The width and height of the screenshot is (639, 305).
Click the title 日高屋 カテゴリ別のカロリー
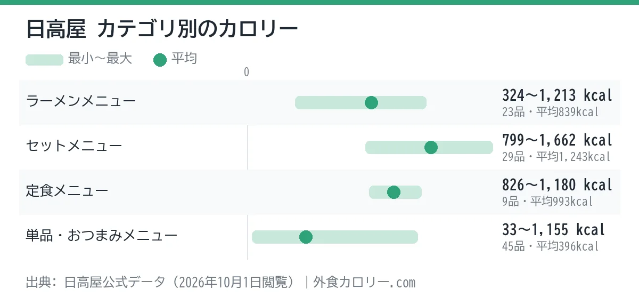[x=162, y=29]
